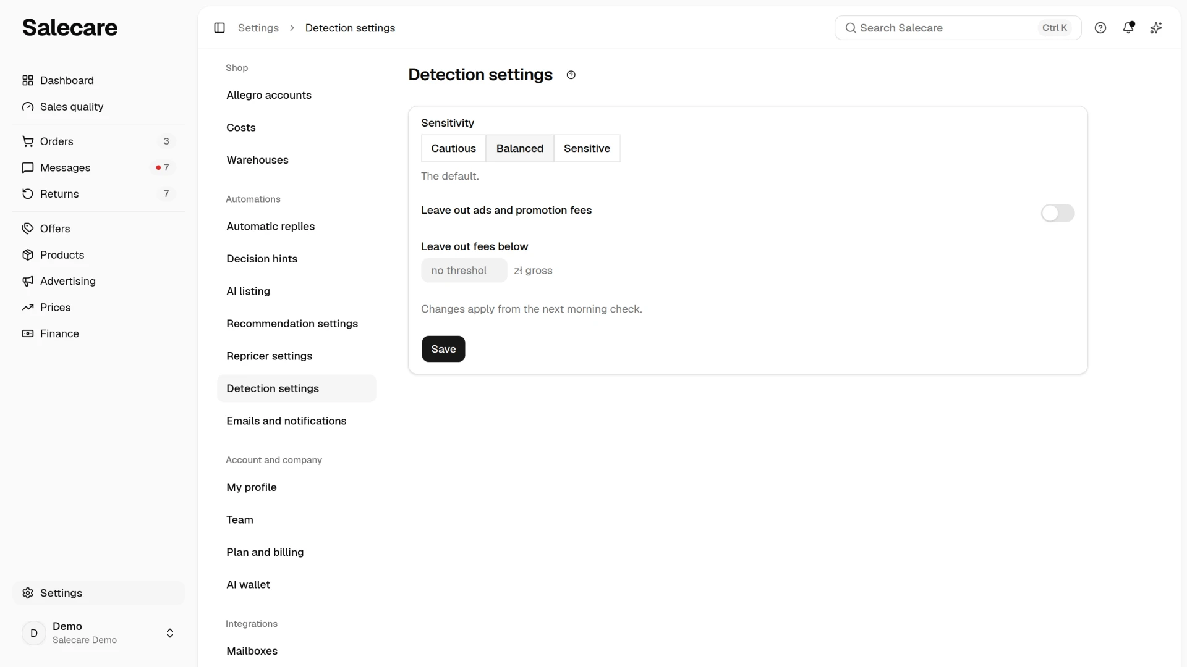1187x667 pixels.
Task: Open AI listing settings
Action: [x=297, y=292]
